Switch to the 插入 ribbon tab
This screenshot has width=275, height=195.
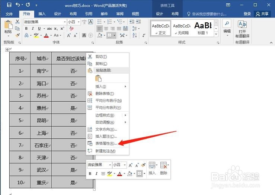[x=42, y=14]
